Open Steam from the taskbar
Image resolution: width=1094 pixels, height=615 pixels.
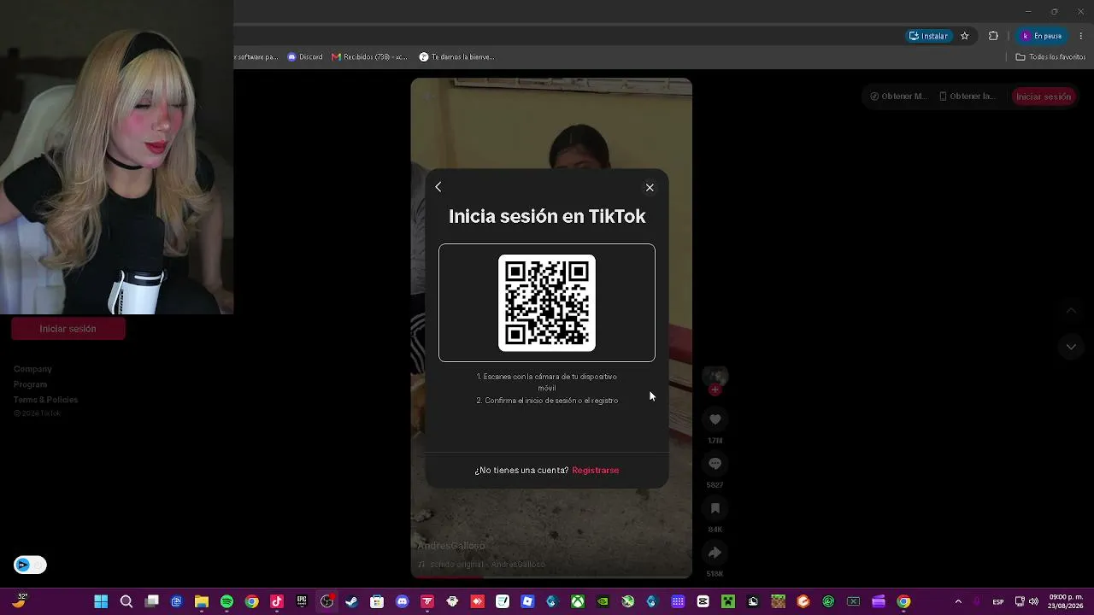click(351, 602)
